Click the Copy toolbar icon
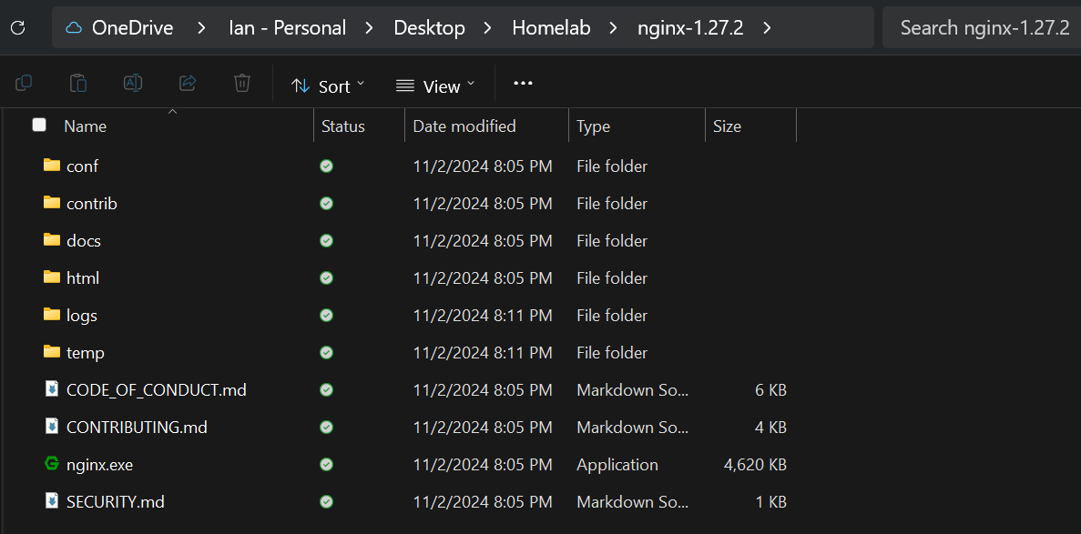Image resolution: width=1081 pixels, height=534 pixels. 24,84
